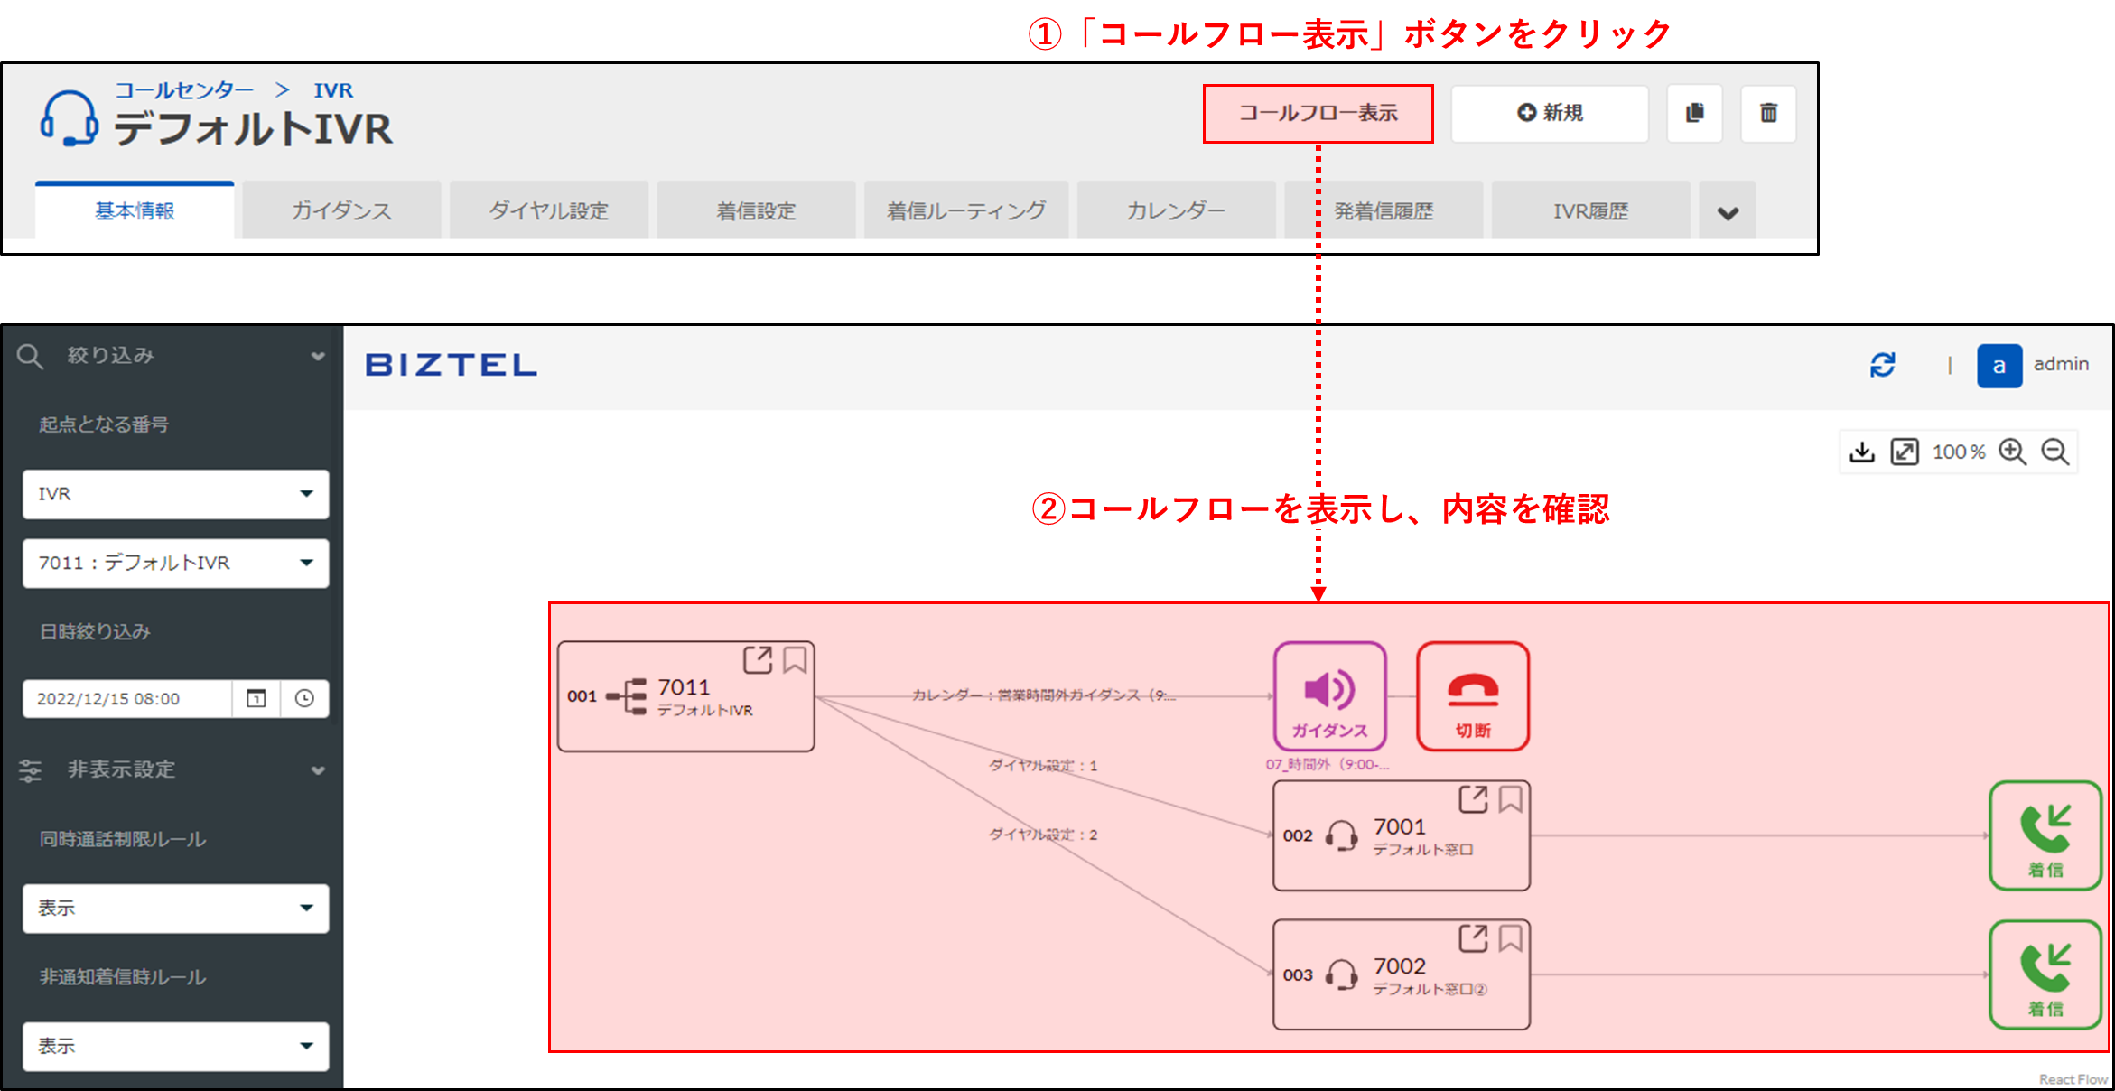Image resolution: width=2115 pixels, height=1091 pixels.
Task: Open the clock time picker icon
Action: click(x=304, y=698)
